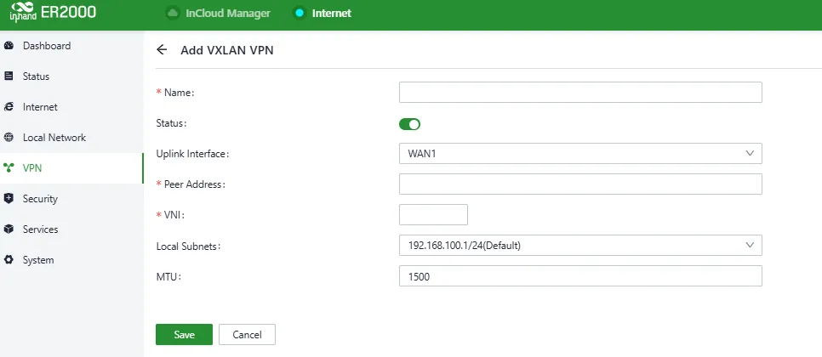
Task: Open the System menu item
Action: [71, 259]
